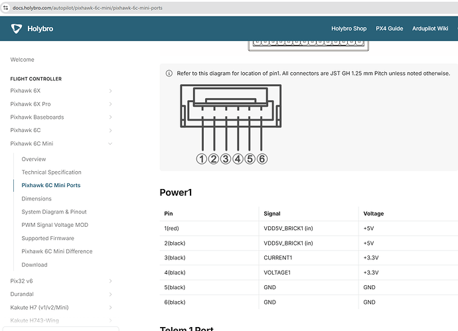This screenshot has height=331, width=458.
Task: Open Overview under Pixhawk 6C Mini
Action: [x=34, y=159]
